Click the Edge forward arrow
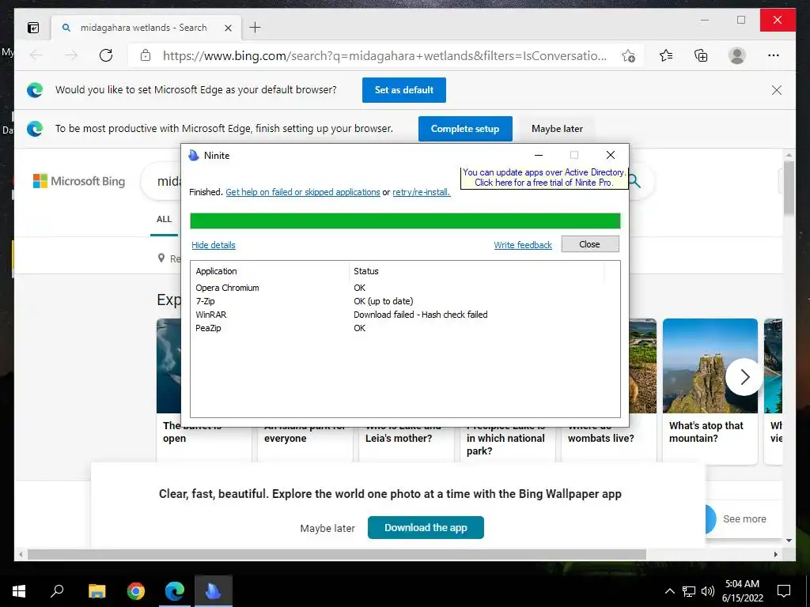This screenshot has height=607, width=810. [71, 55]
